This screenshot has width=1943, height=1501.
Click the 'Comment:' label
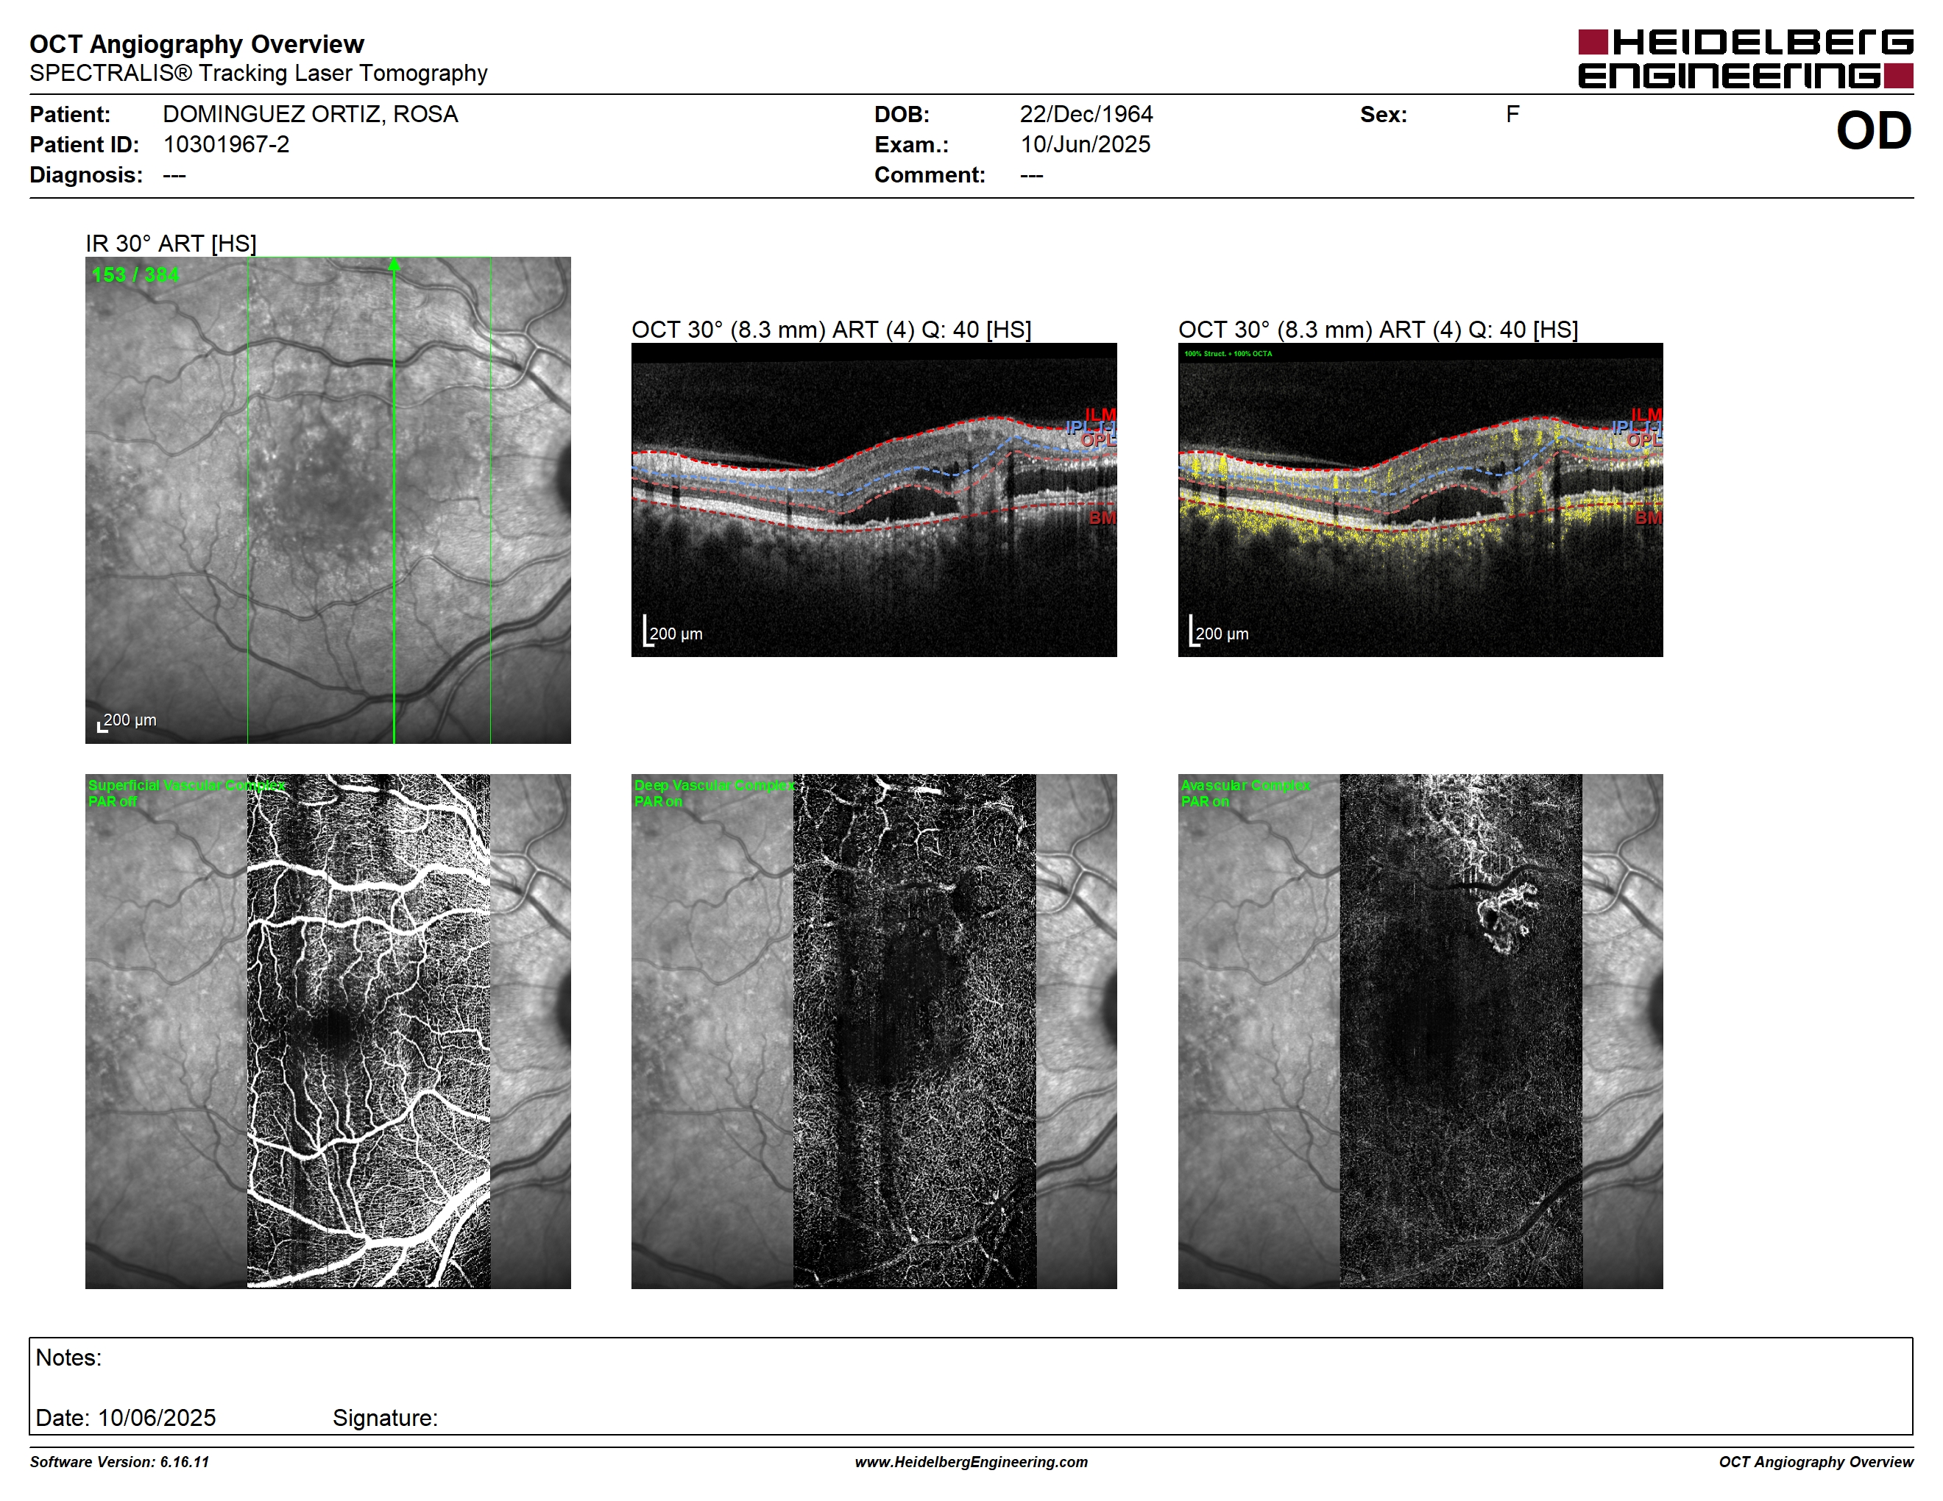click(930, 174)
